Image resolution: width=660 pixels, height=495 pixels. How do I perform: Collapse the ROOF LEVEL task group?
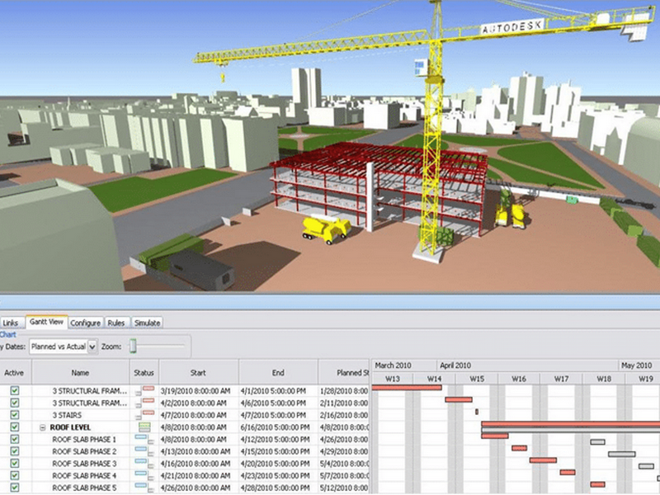pos(42,427)
